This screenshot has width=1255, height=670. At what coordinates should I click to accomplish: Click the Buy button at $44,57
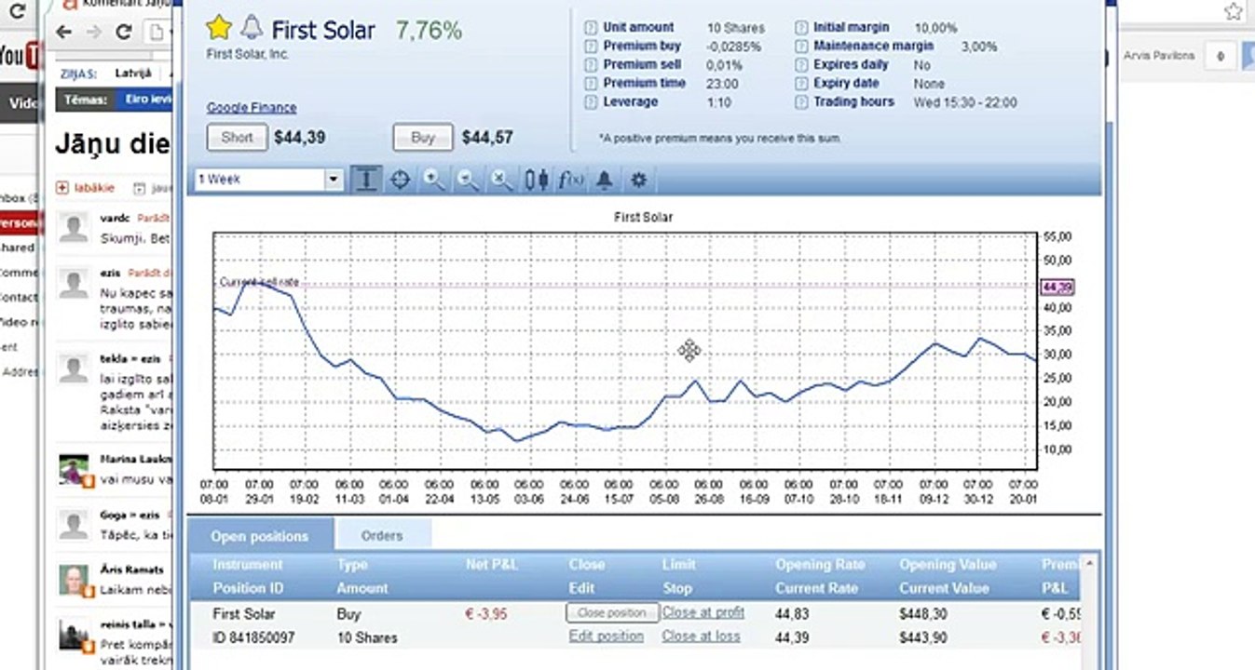tap(423, 138)
